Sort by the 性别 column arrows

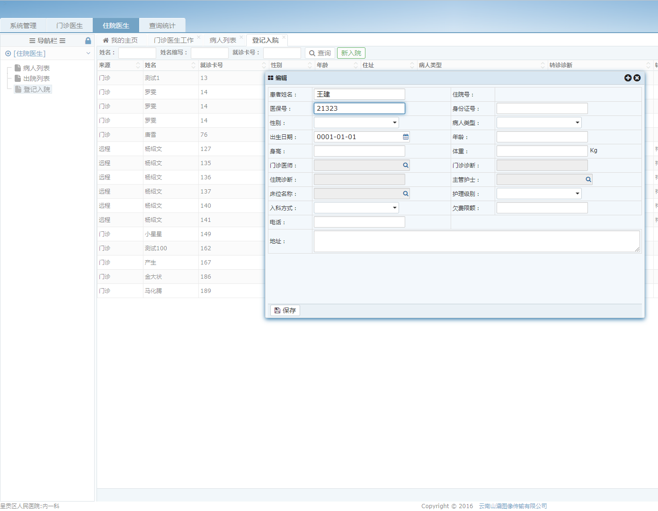click(x=310, y=65)
